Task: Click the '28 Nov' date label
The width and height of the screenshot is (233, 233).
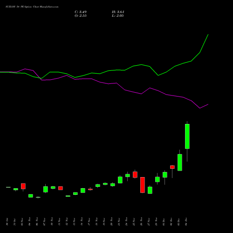Action: 156,222
